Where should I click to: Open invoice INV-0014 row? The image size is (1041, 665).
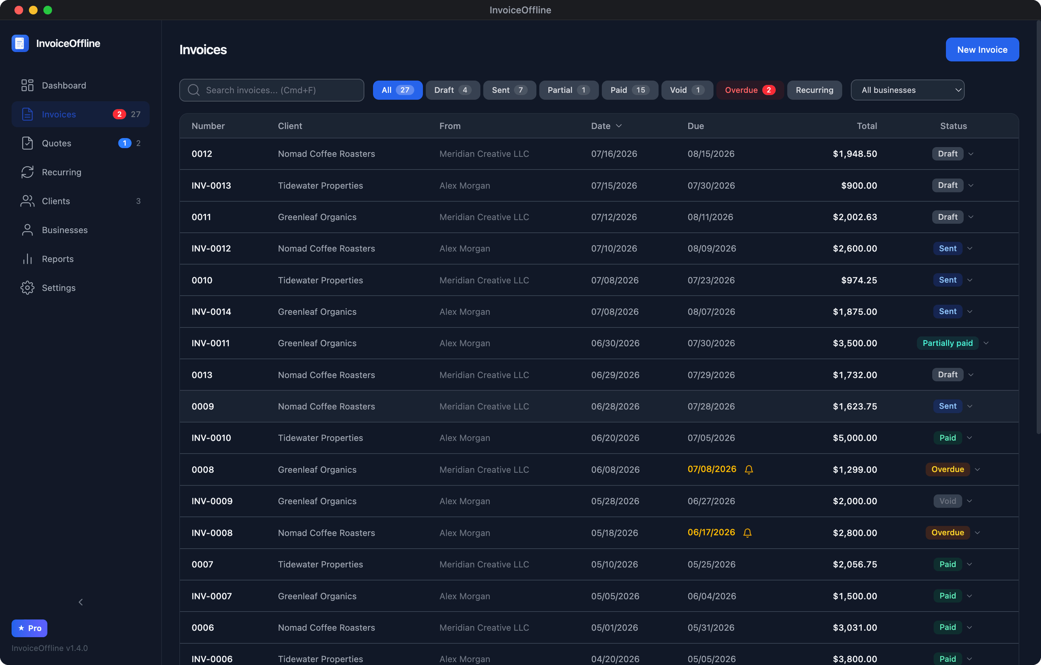click(599, 312)
